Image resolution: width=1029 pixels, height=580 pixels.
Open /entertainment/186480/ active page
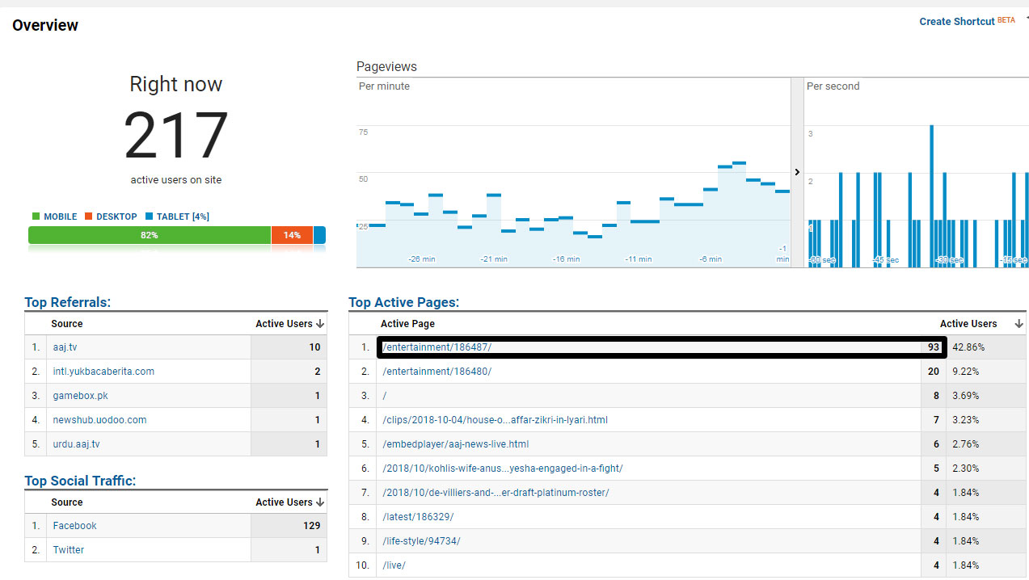tap(436, 372)
